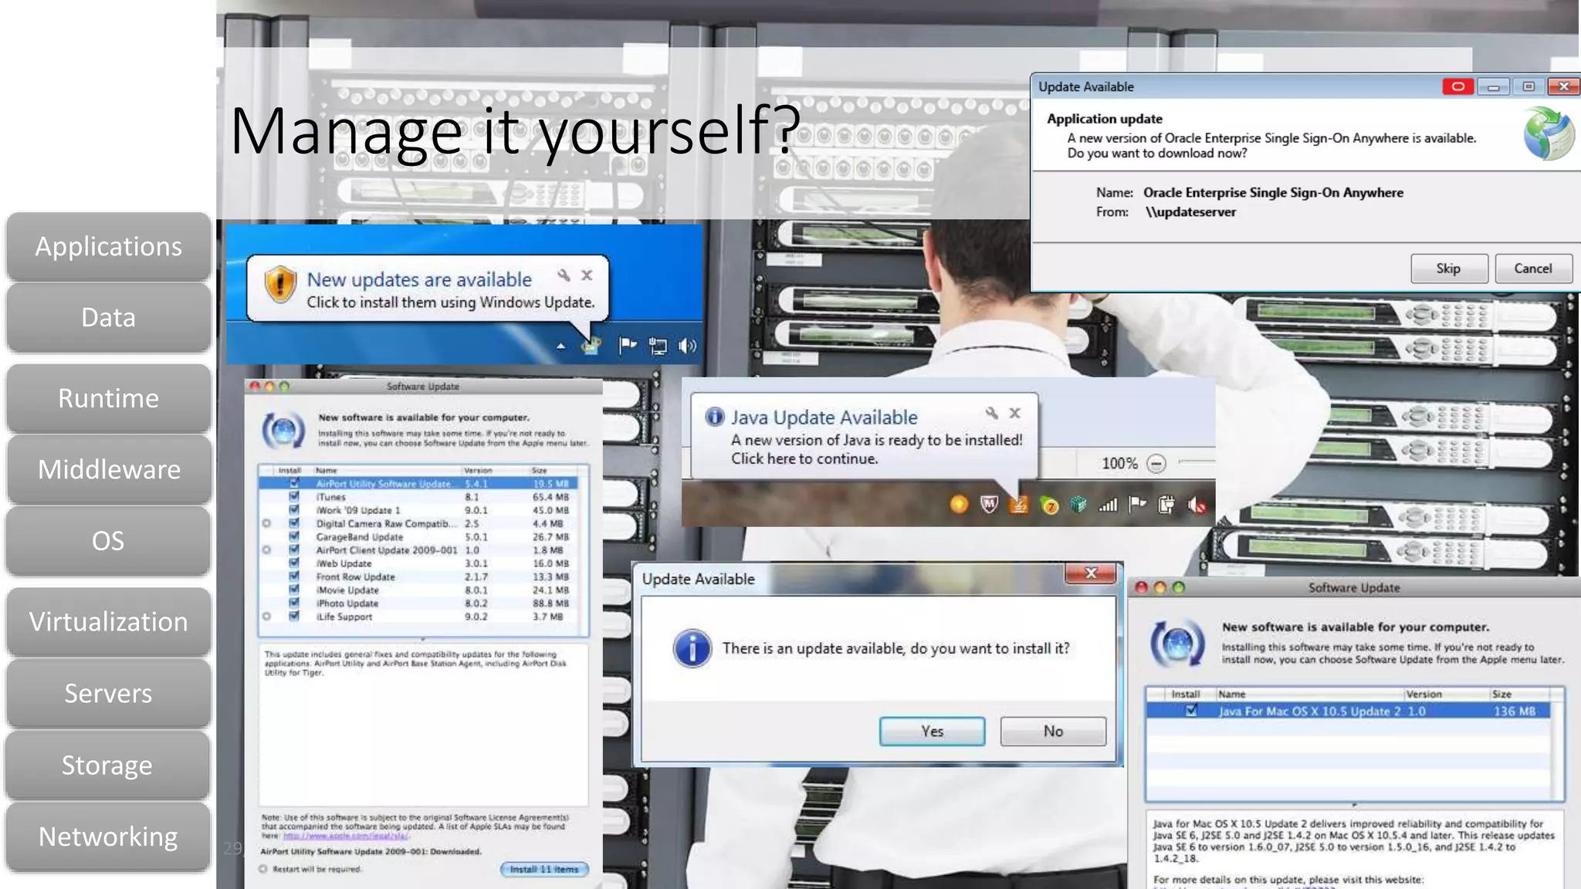1581x889 pixels.
Task: Select the Storage layer button
Action: pyautogui.click(x=108, y=765)
